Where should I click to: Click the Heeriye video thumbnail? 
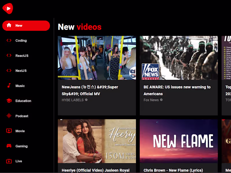(97, 141)
